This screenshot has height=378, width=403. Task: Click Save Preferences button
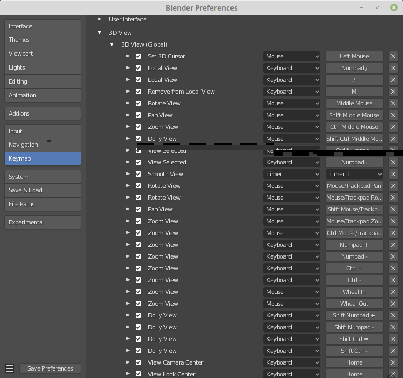[x=50, y=368]
